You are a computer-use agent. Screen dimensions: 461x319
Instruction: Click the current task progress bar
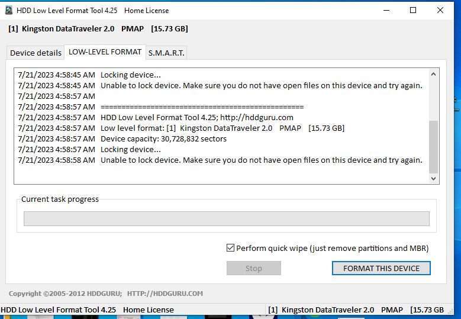point(227,218)
